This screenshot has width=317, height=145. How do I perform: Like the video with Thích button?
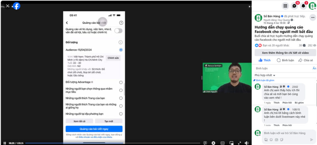[264, 60]
